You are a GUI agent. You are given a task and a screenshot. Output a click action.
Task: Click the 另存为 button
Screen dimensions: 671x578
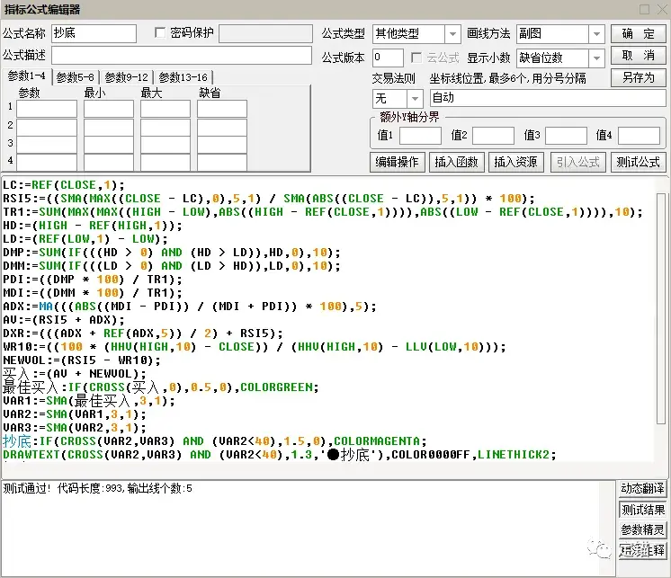pyautogui.click(x=638, y=78)
